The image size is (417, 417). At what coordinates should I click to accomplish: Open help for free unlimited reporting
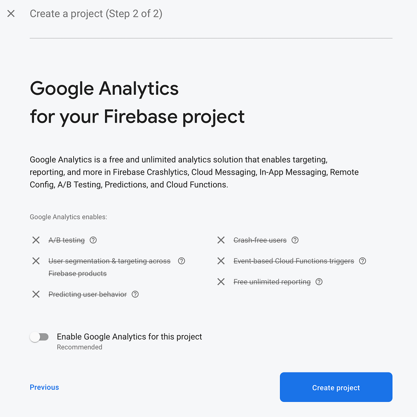point(319,282)
